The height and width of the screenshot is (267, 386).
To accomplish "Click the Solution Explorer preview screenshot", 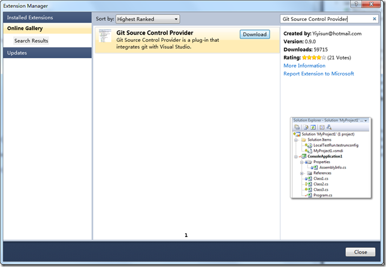I will coord(331,158).
